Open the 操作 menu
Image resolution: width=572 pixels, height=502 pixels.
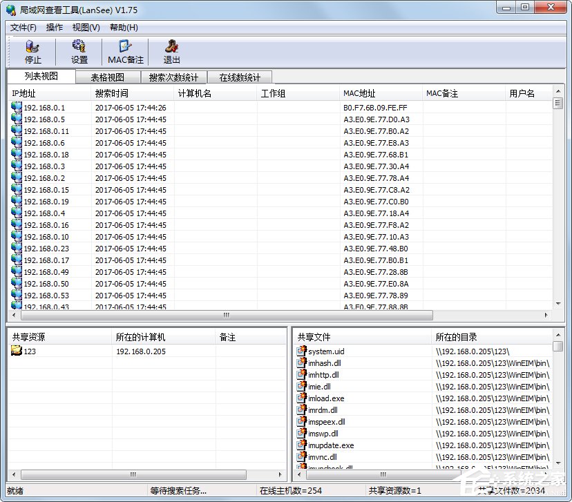pos(54,27)
